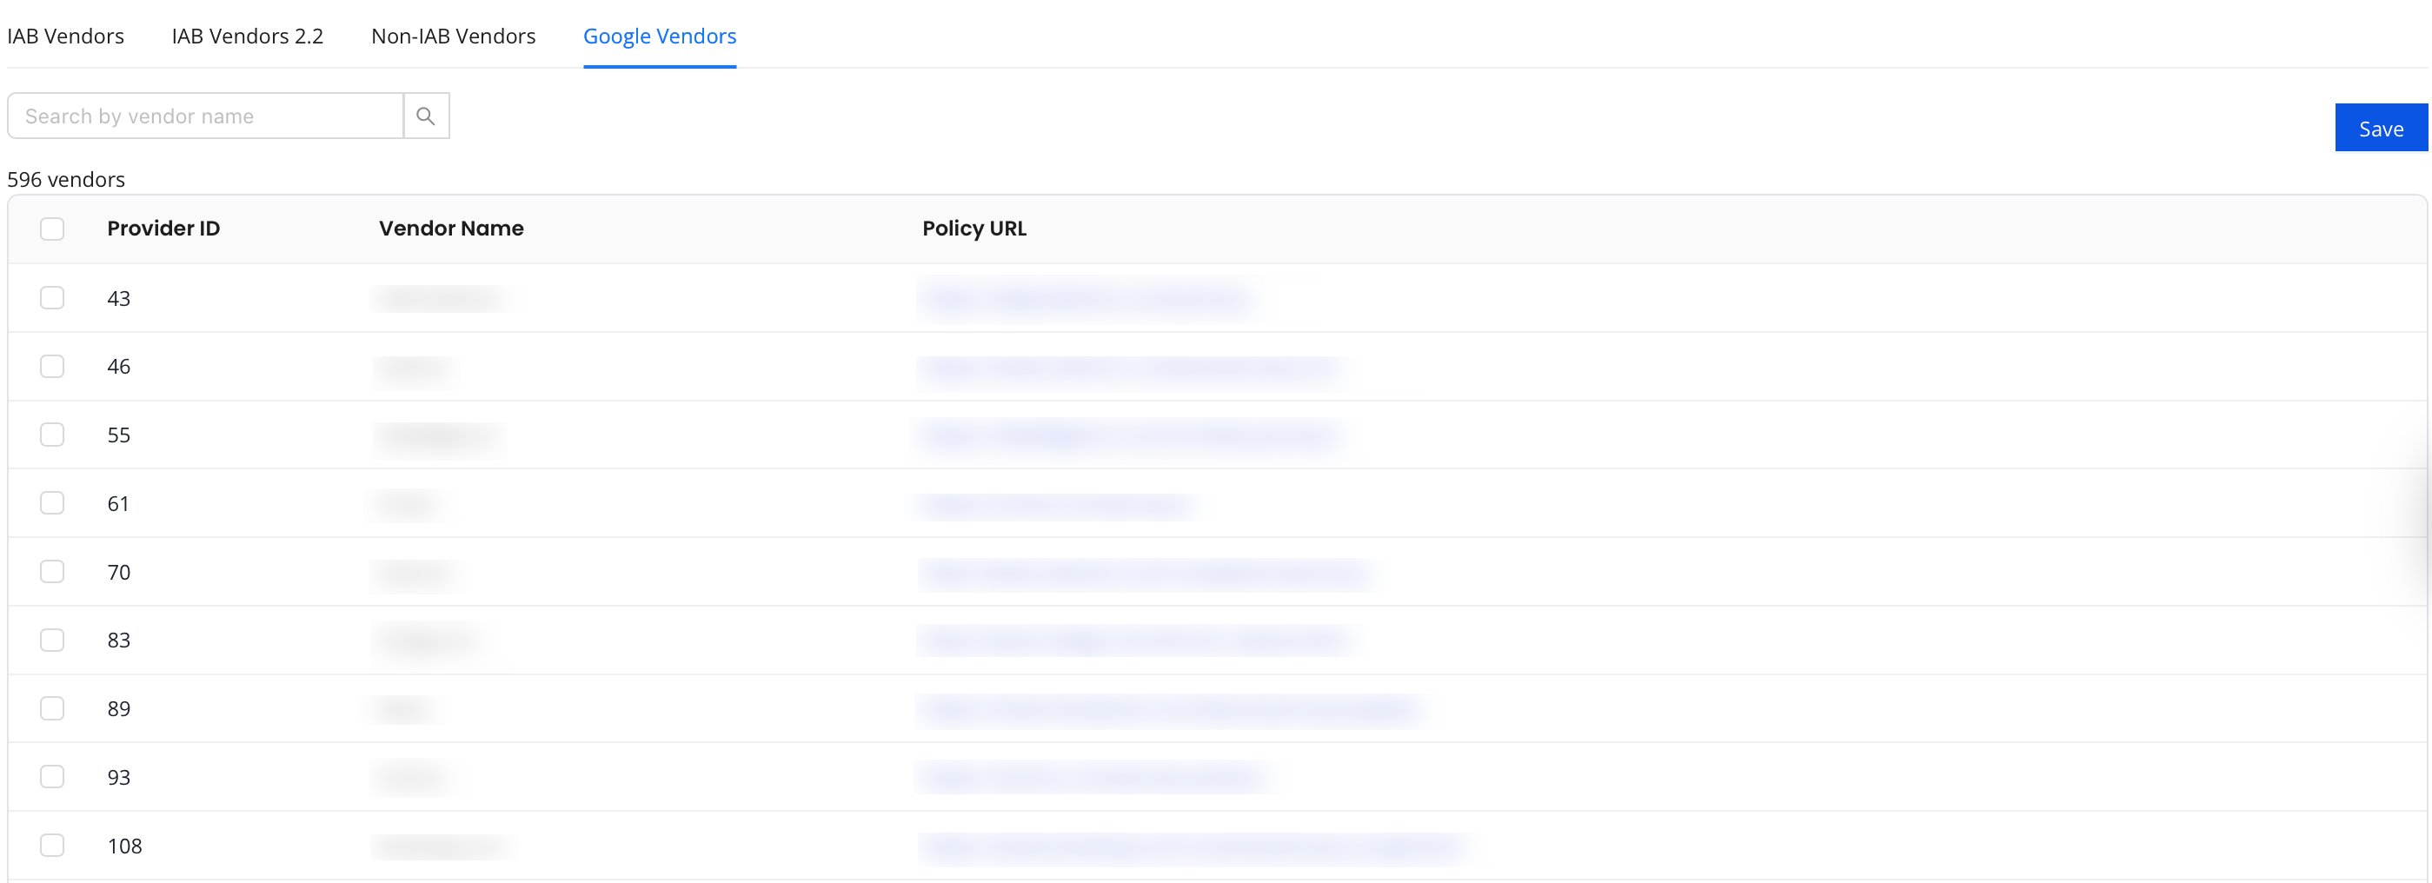
Task: Open the IAB Vendors 2.2 tab
Action: pos(248,36)
